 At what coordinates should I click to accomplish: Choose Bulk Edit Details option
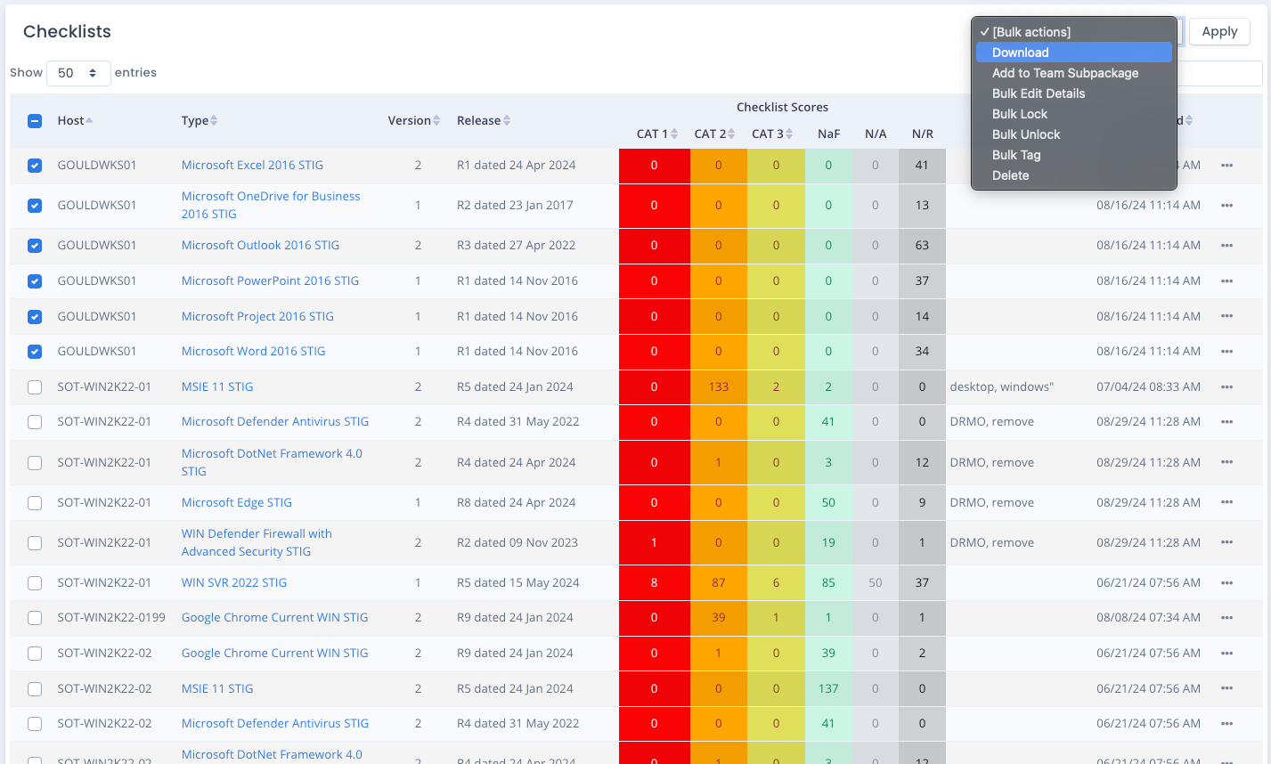point(1074,93)
